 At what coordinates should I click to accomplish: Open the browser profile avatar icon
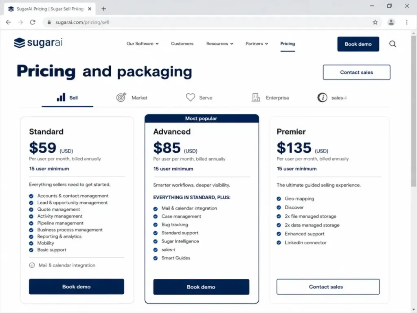point(391,22)
